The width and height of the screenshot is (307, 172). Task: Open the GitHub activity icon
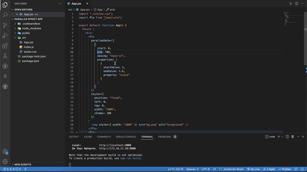pos(5,86)
